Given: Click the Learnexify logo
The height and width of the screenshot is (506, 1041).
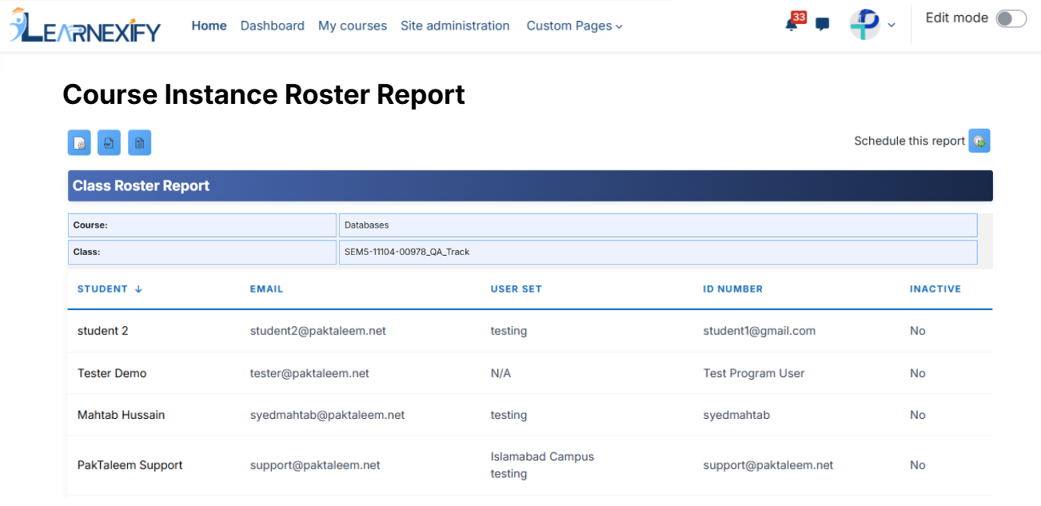Looking at the screenshot, I should click(x=86, y=26).
